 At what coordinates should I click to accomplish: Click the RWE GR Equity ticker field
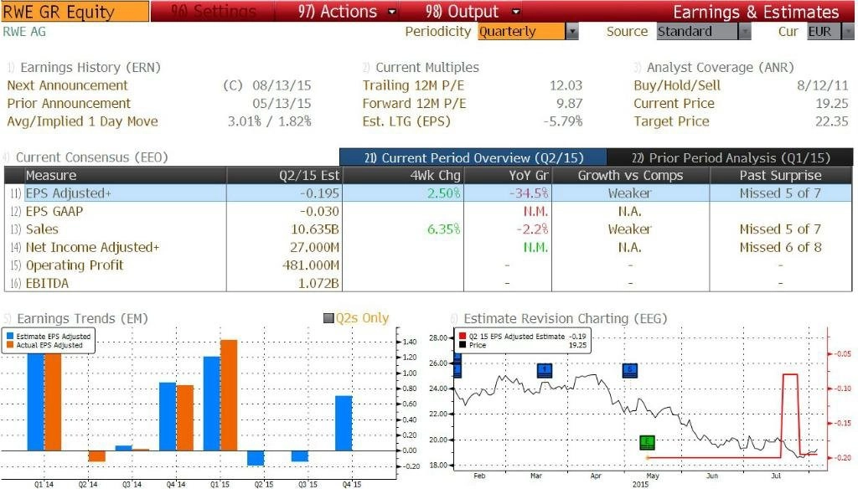pos(75,12)
